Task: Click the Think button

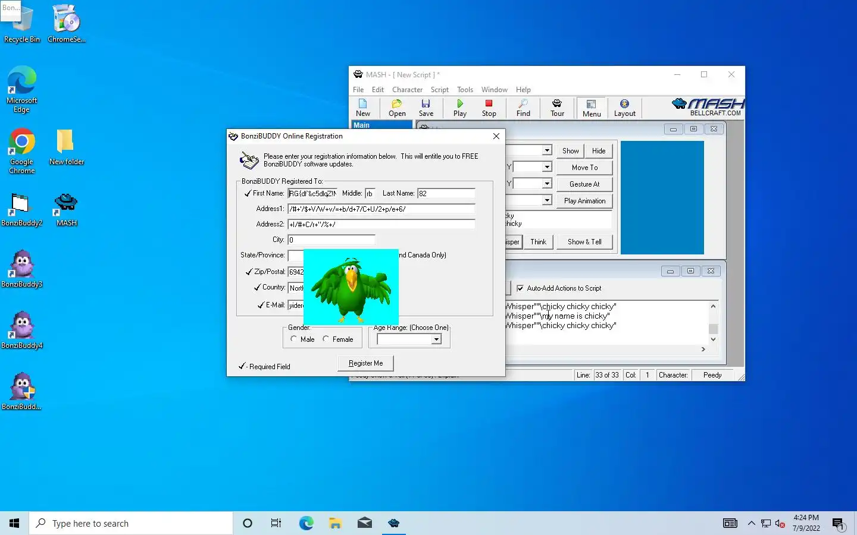Action: tap(538, 242)
